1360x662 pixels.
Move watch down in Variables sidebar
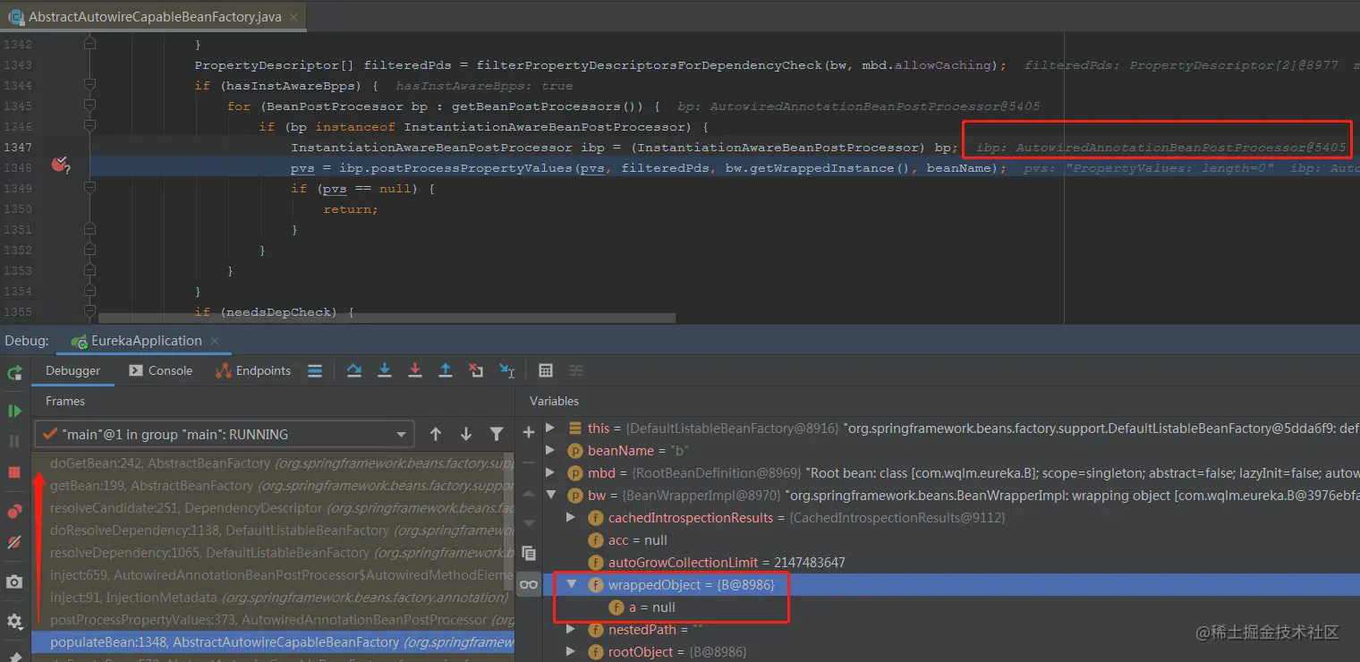tap(529, 522)
